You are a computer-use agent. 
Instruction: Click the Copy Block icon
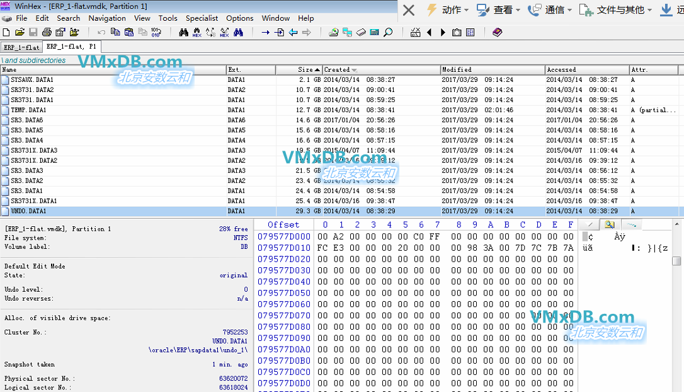click(x=115, y=32)
